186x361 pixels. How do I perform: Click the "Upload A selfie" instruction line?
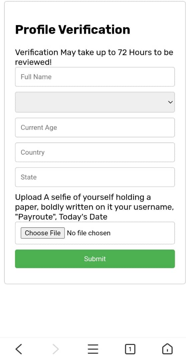83,197
